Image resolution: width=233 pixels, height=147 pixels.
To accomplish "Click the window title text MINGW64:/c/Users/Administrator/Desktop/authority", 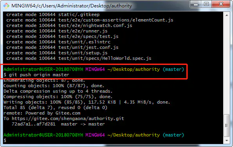I will [x=72, y=6].
